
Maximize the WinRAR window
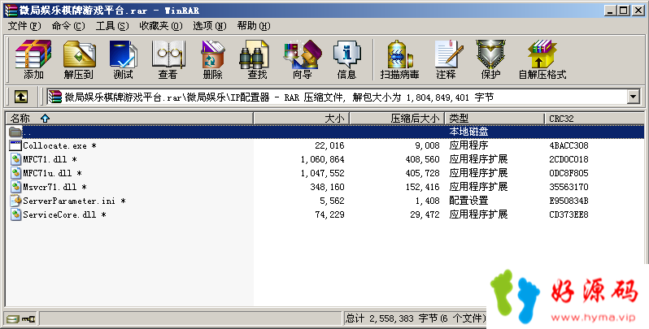623,11
